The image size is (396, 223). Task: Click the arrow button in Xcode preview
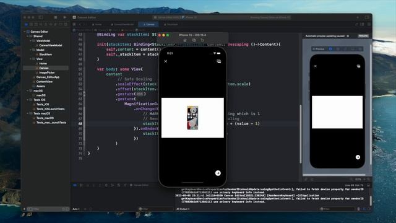click(x=358, y=157)
